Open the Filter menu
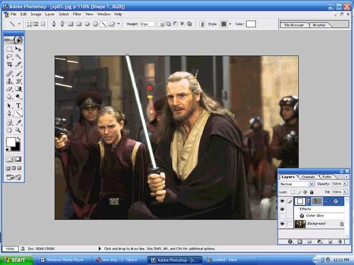The image size is (354, 265). click(77, 14)
